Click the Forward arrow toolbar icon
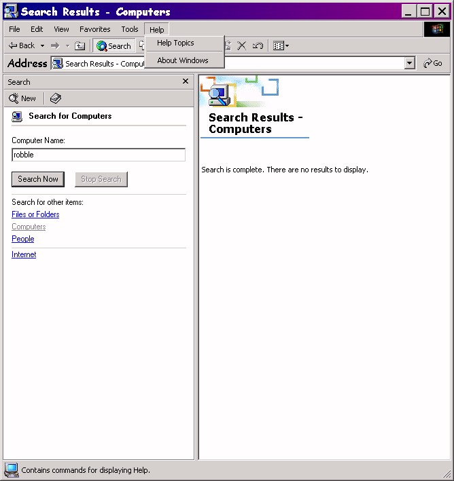The height and width of the screenshot is (481, 454). 55,45
